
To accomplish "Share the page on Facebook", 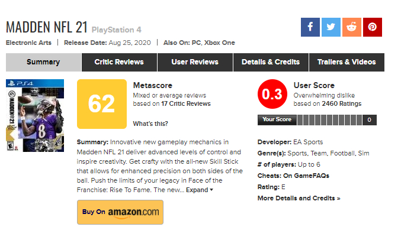I will click(310, 27).
